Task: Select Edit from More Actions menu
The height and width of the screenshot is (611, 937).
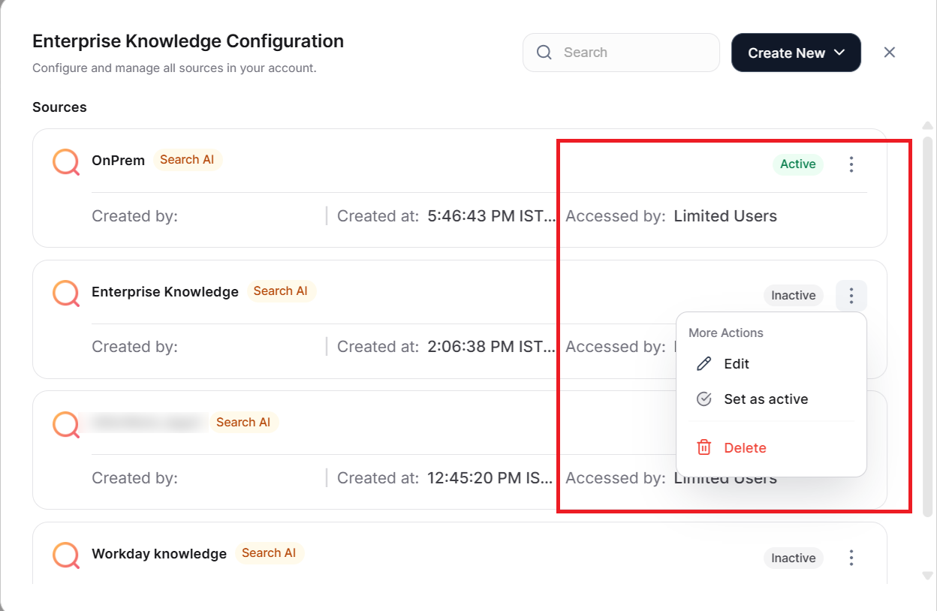Action: (x=737, y=364)
